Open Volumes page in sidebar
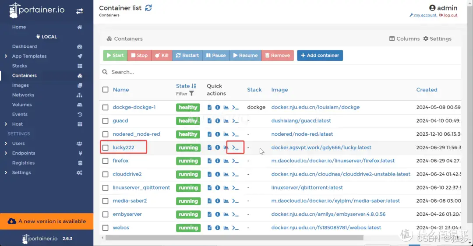This screenshot has width=473, height=246. 22,105
